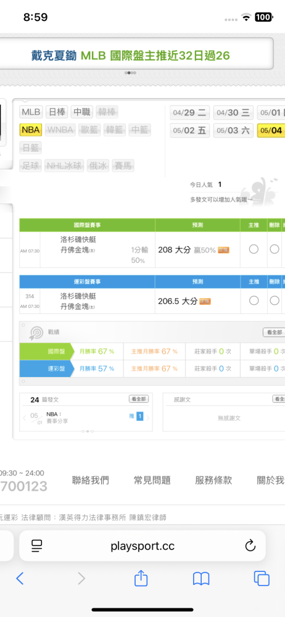Screen dimensions: 285x617
Task: Select the 賽馬 tab
Action: (123, 165)
